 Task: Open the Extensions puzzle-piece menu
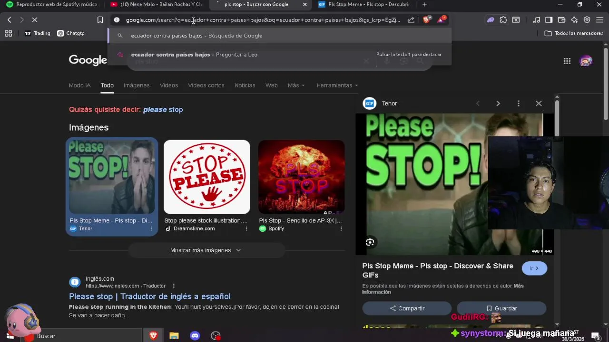coord(503,20)
